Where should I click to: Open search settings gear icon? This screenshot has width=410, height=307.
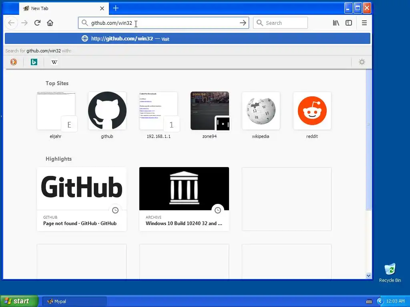point(362,62)
